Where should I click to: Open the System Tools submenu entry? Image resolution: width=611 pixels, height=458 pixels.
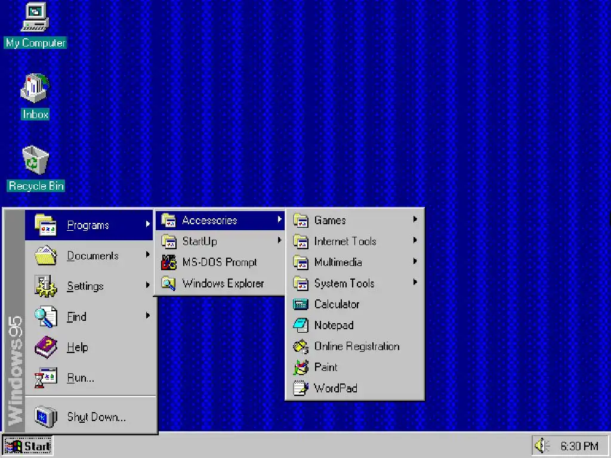(354, 283)
